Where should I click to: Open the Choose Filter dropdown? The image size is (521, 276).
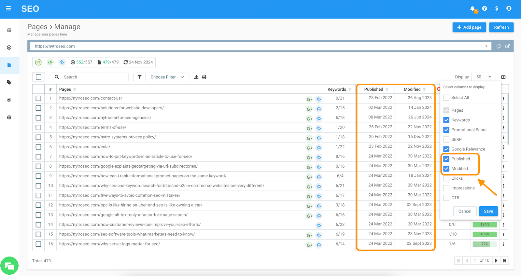pos(167,77)
